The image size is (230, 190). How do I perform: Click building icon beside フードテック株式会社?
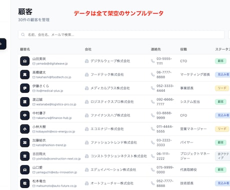pos(86,74)
